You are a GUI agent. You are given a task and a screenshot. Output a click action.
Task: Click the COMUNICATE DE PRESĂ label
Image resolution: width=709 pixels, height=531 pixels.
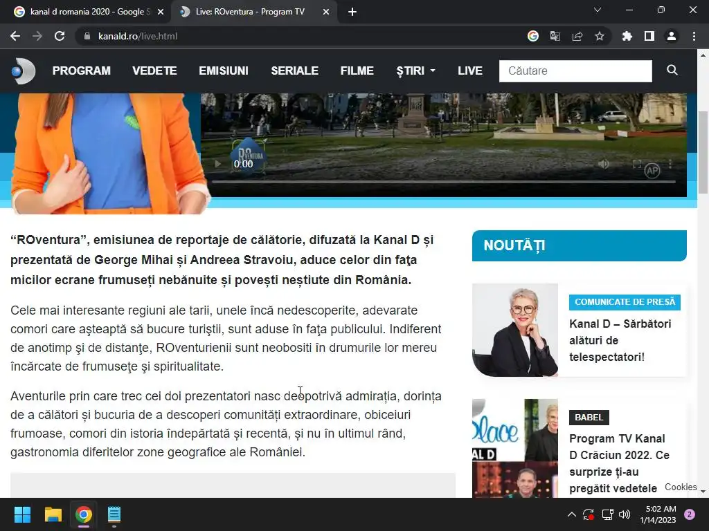click(x=625, y=302)
